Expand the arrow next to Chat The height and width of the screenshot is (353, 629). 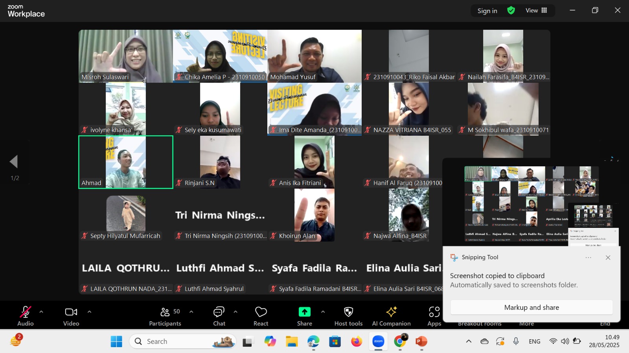(x=235, y=312)
